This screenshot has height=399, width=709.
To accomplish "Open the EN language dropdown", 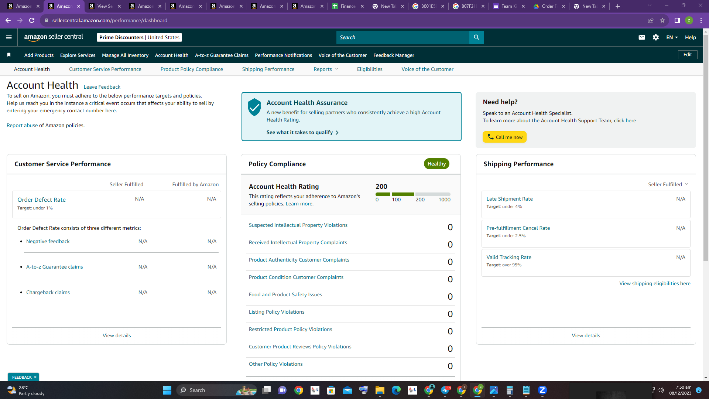I will tap(672, 37).
